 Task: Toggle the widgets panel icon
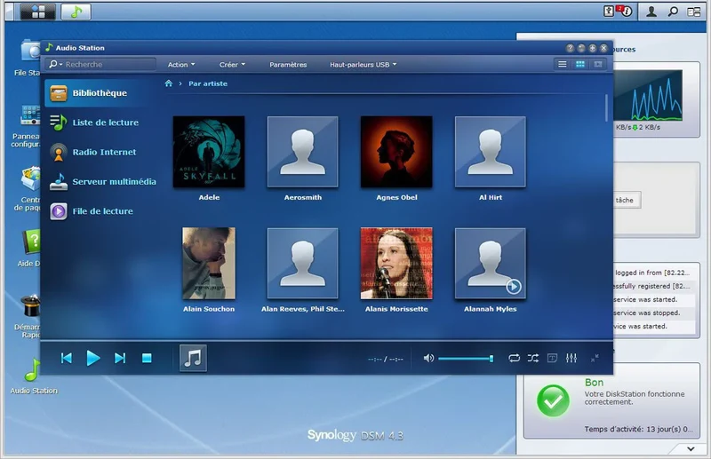(694, 12)
